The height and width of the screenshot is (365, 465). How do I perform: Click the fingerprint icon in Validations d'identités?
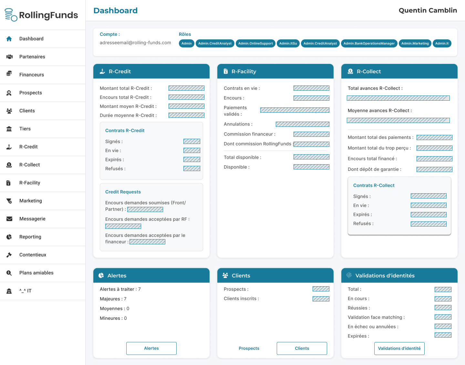pyautogui.click(x=349, y=275)
